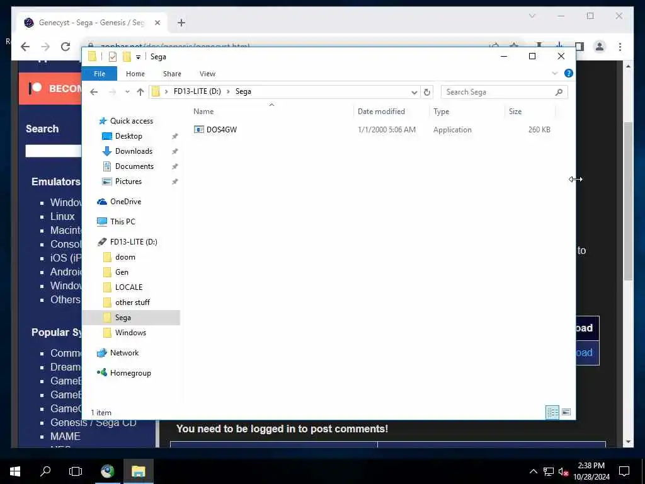Select Network in navigation pane
This screenshot has width=645, height=484.
124,353
